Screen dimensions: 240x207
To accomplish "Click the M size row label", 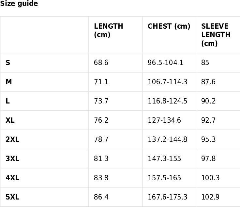I will (9, 82).
